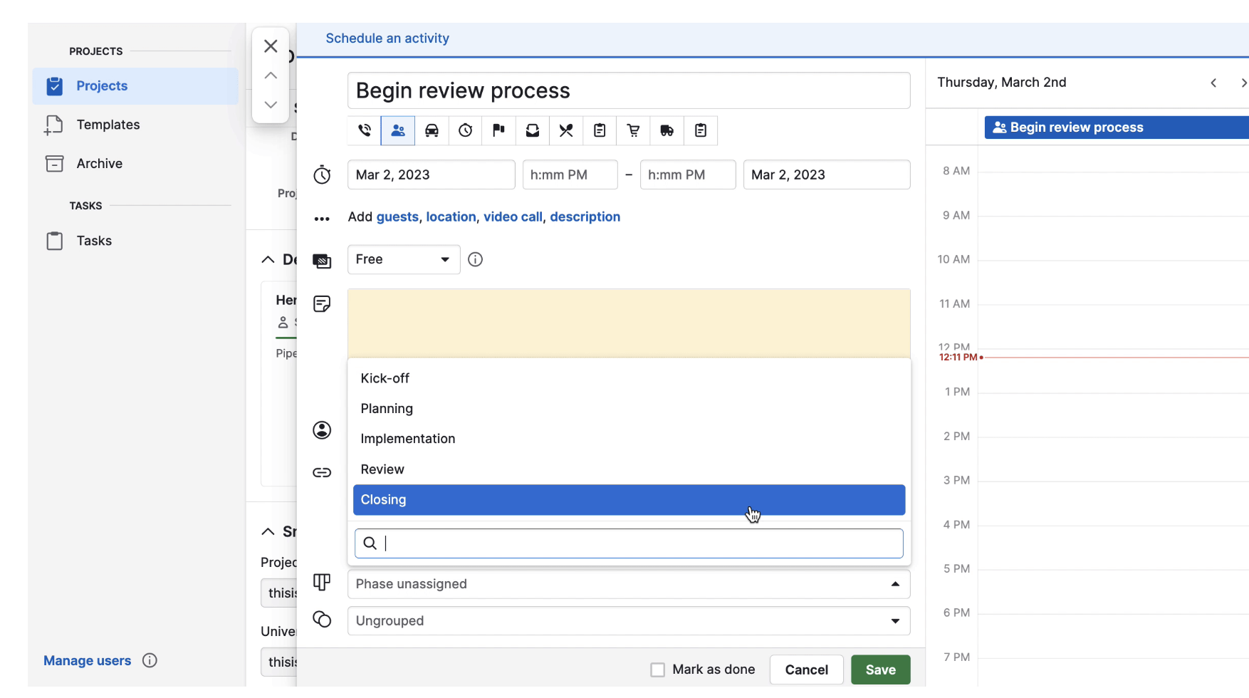Image resolution: width=1249 pixels, height=698 pixels.
Task: Pick Kick-off in the phase list
Action: tap(385, 379)
